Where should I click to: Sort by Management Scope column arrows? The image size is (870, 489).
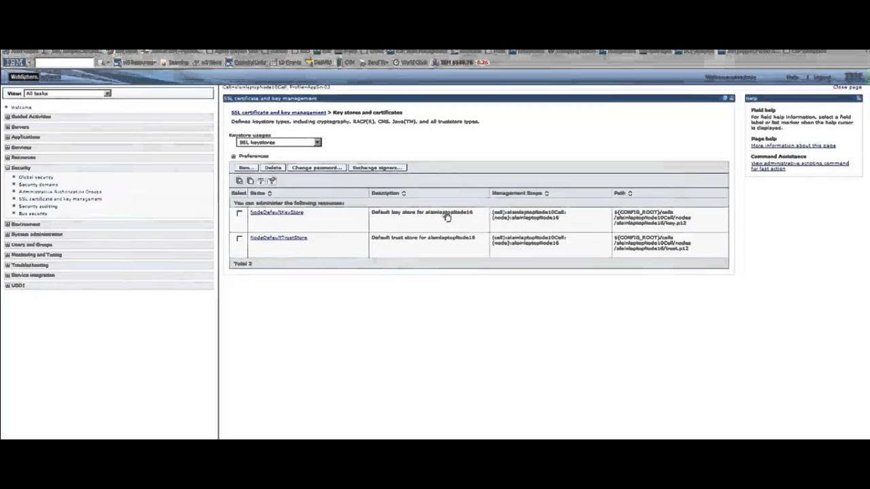point(546,194)
